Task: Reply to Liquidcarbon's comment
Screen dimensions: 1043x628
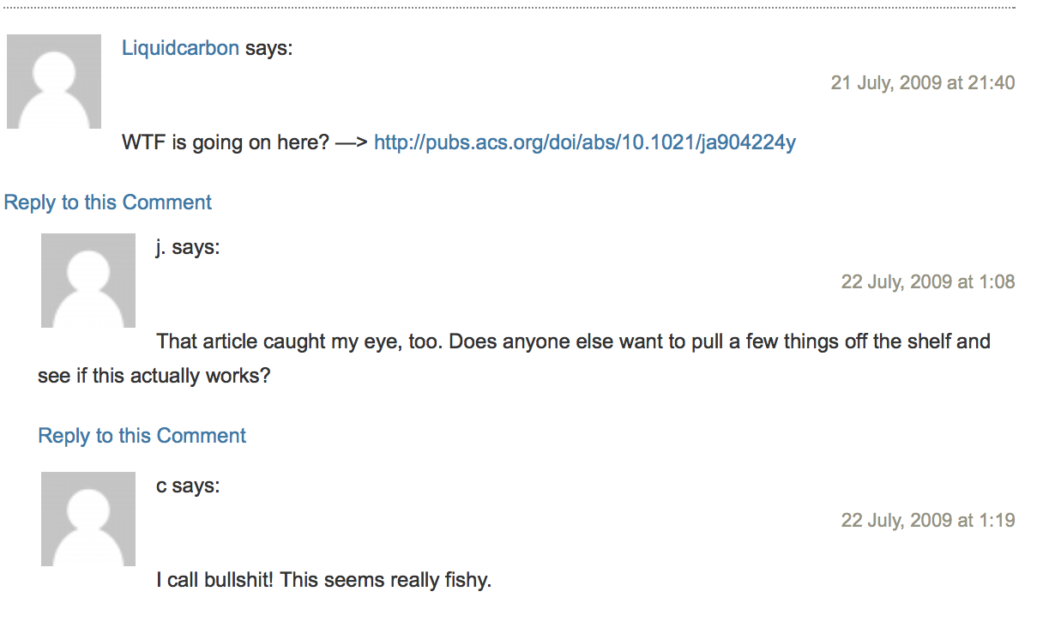Action: click(108, 202)
